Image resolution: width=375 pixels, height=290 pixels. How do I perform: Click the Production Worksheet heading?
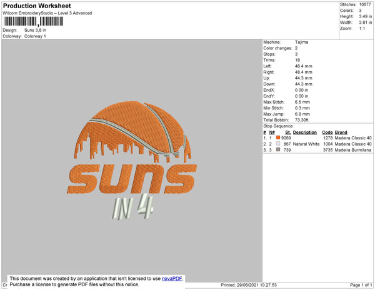click(x=37, y=6)
